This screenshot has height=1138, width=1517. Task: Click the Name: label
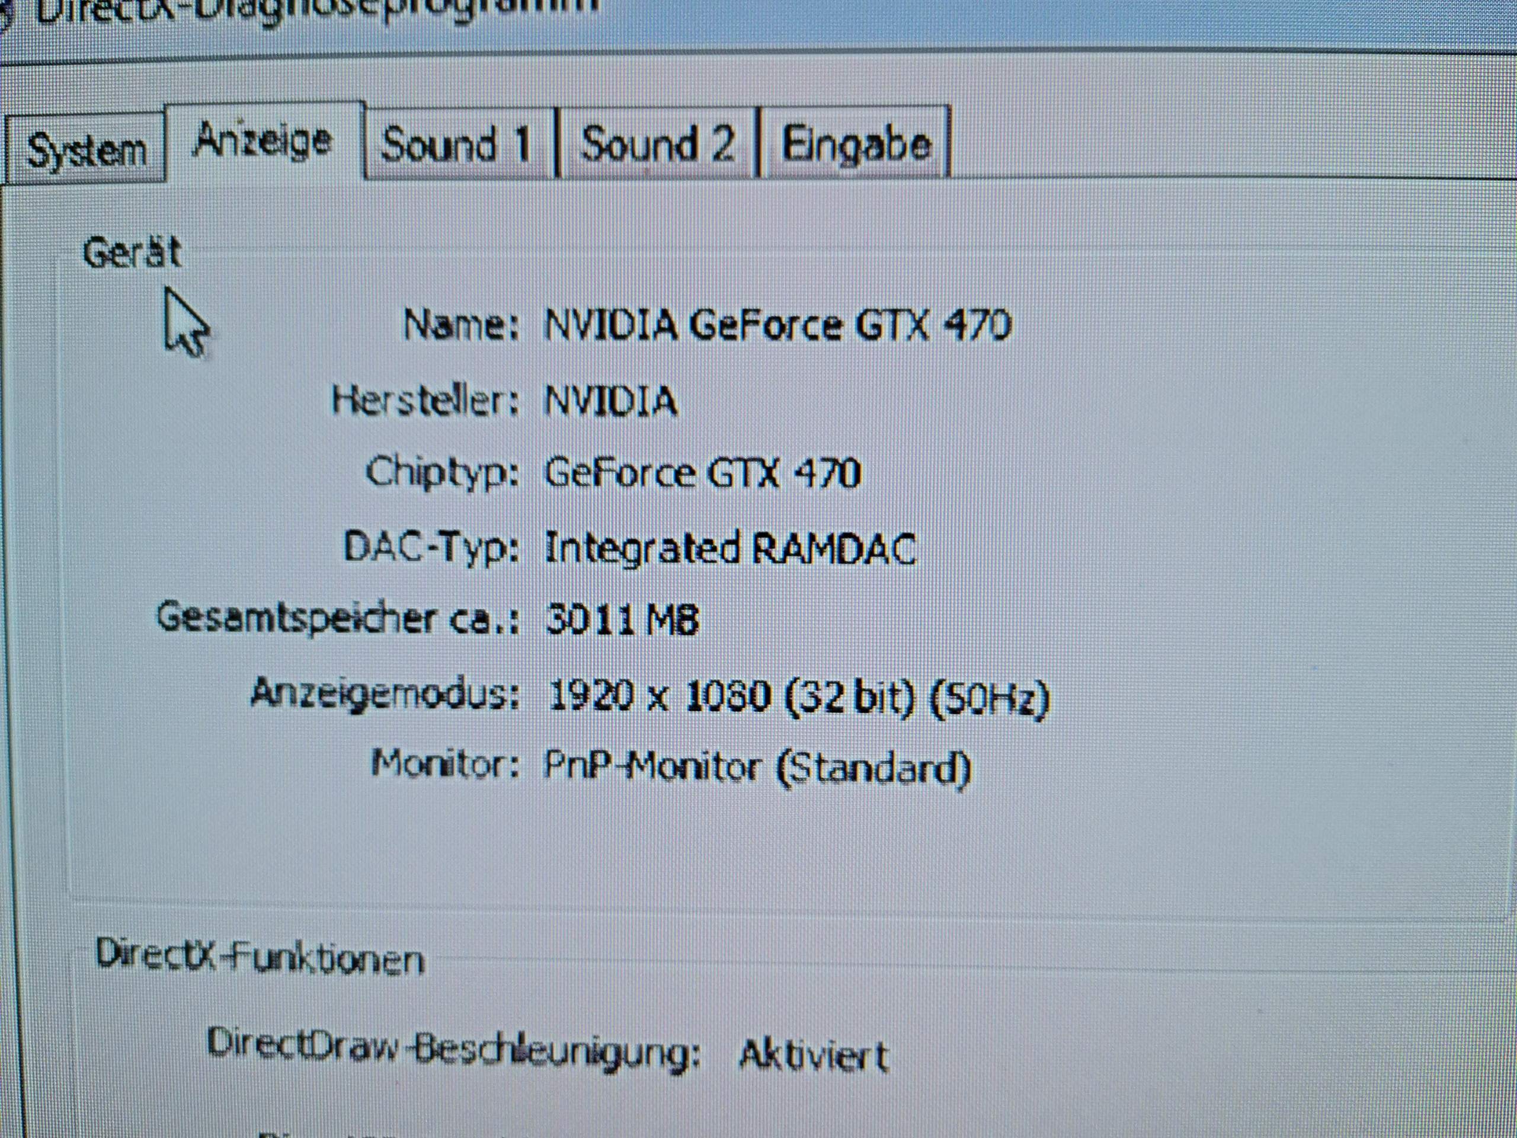click(x=460, y=324)
